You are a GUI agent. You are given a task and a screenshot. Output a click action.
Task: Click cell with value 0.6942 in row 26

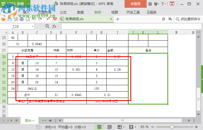(x=37, y=44)
